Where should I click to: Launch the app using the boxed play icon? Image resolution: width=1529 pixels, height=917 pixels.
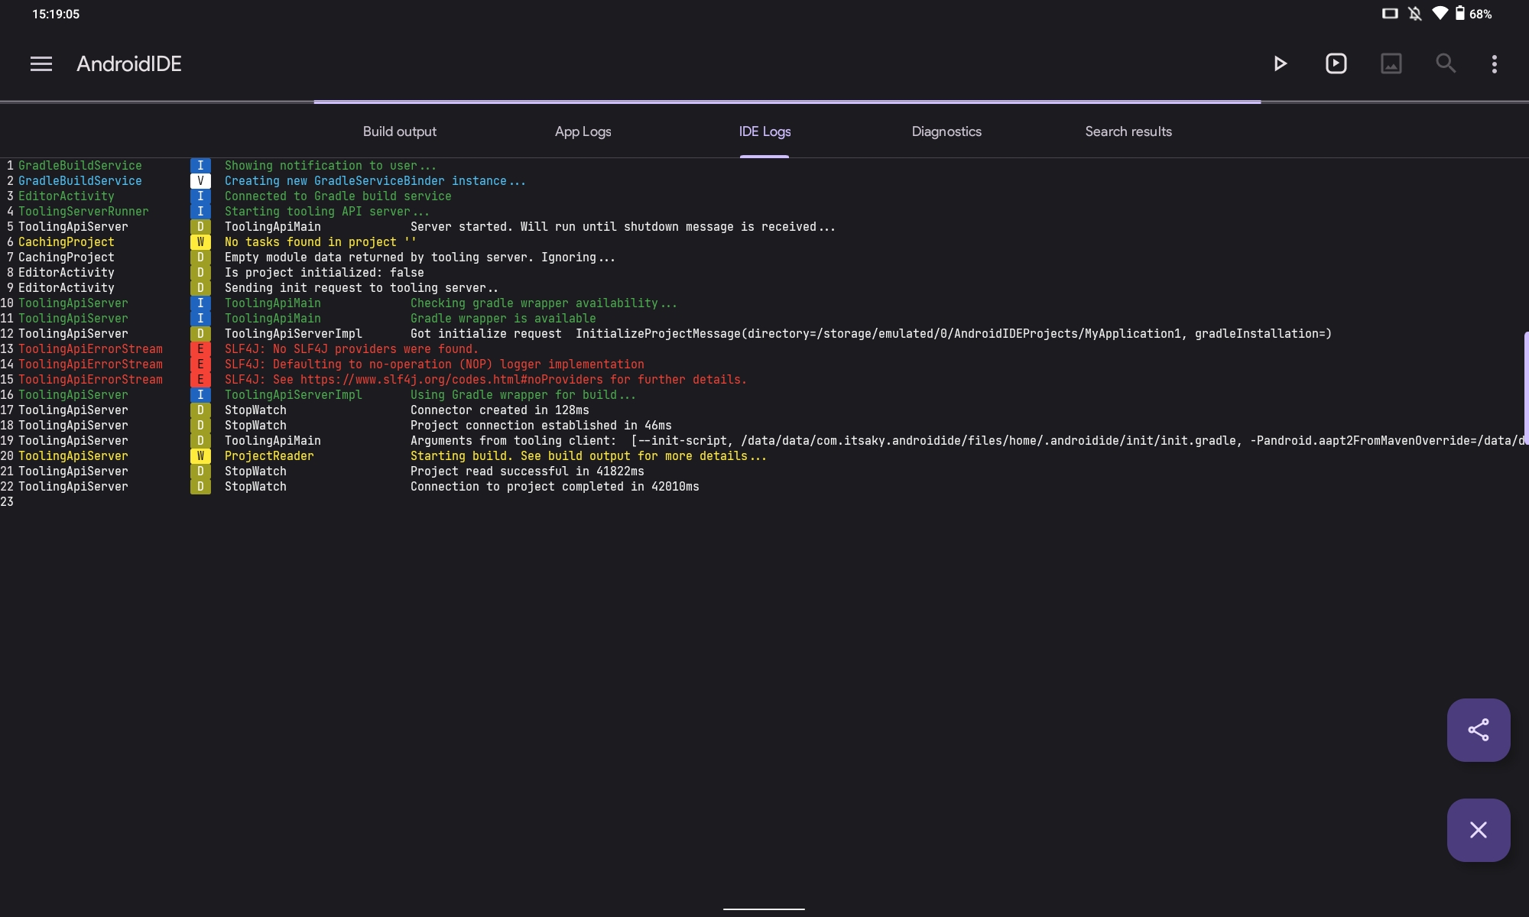1335,63
